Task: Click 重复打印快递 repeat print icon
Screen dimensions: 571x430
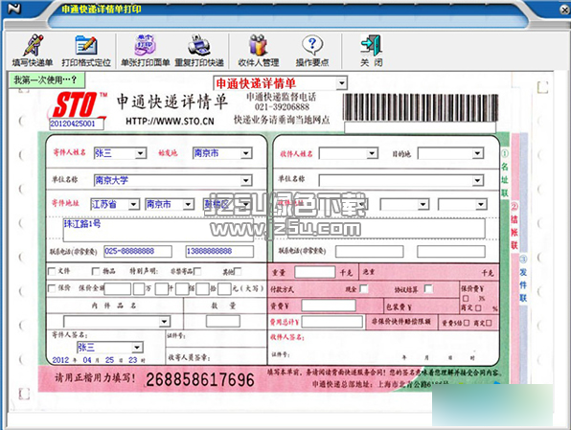Action: (x=199, y=50)
